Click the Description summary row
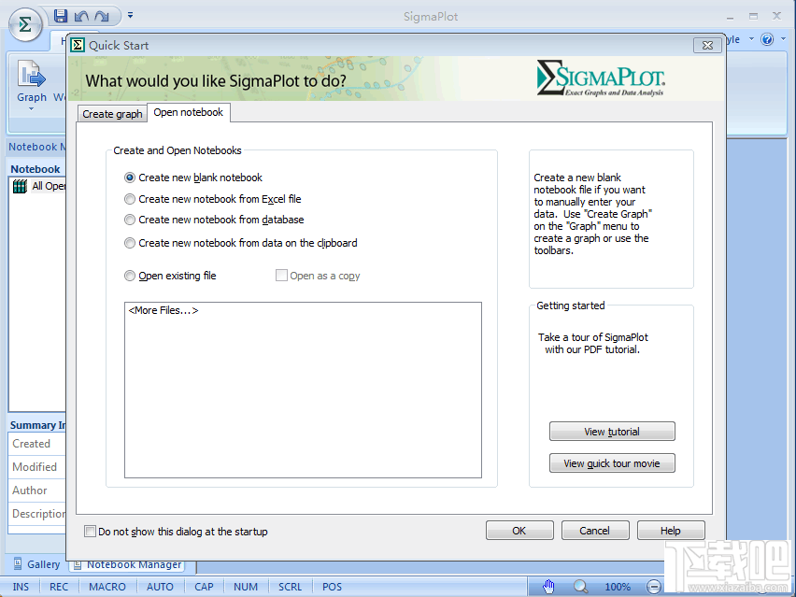Screen dimensions: 796x597 tap(37, 514)
